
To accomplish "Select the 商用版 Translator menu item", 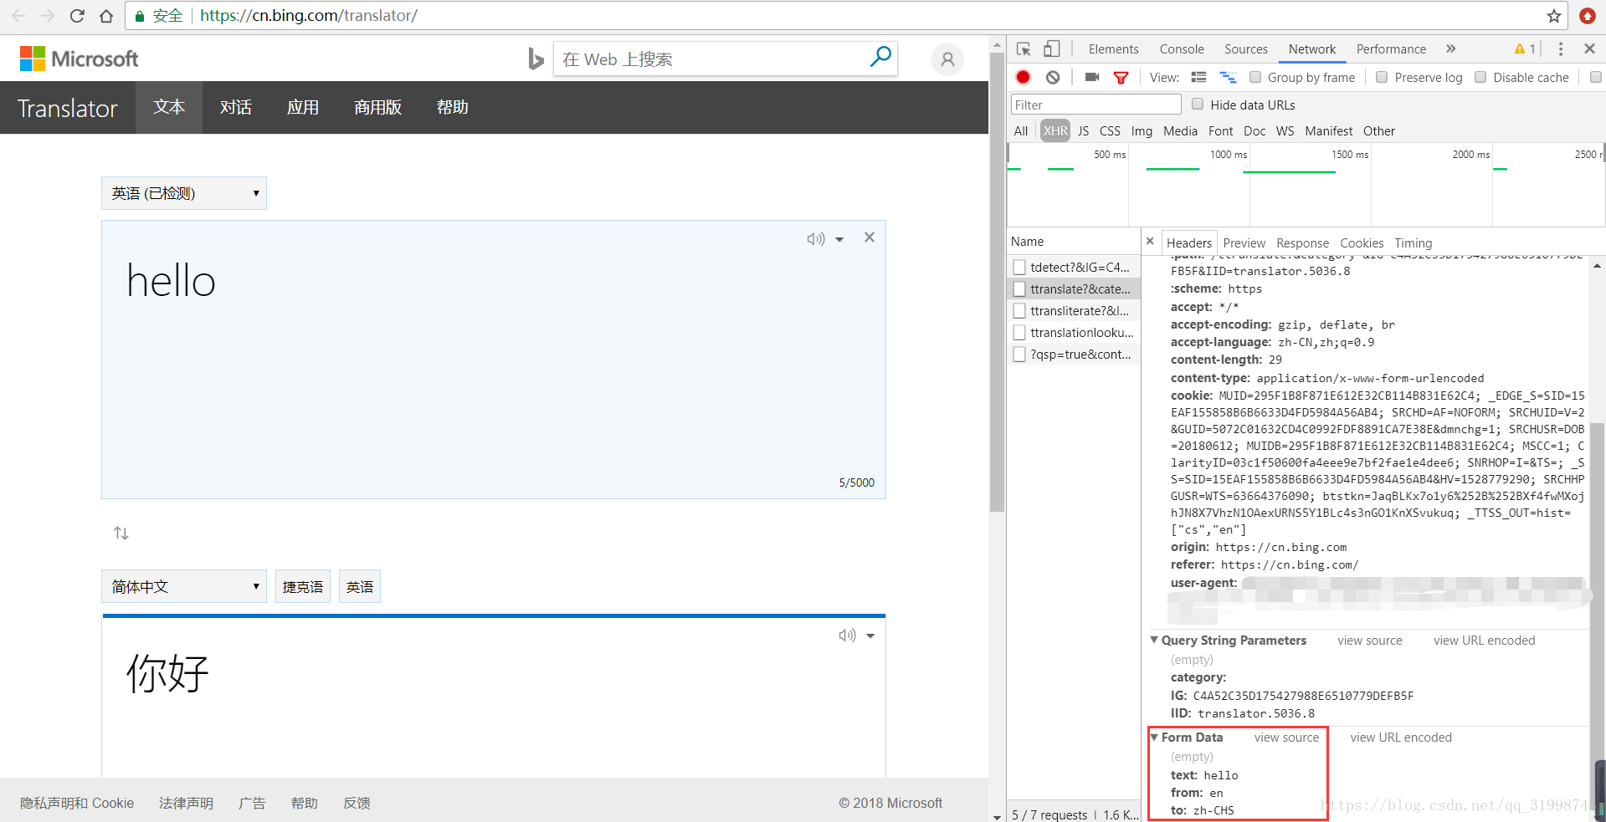I will 378,107.
